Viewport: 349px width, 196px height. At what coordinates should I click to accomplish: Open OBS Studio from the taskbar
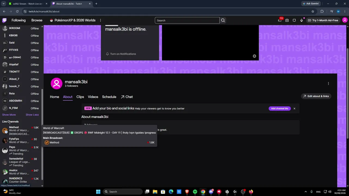243,192
